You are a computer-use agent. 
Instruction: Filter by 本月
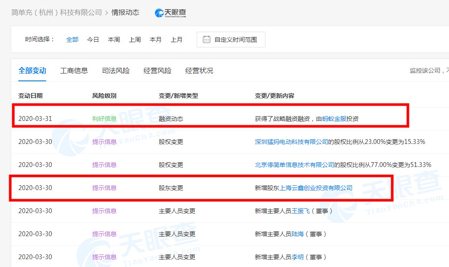point(155,40)
